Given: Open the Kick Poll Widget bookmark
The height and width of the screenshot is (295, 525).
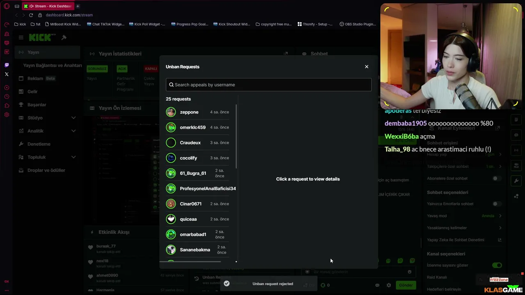Looking at the screenshot, I should click(x=147, y=24).
